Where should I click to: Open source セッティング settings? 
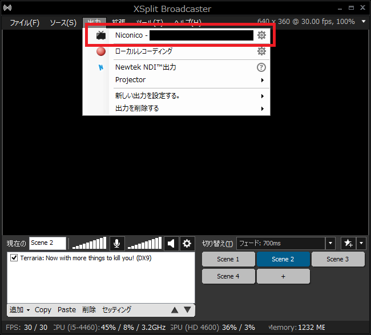click(x=116, y=310)
